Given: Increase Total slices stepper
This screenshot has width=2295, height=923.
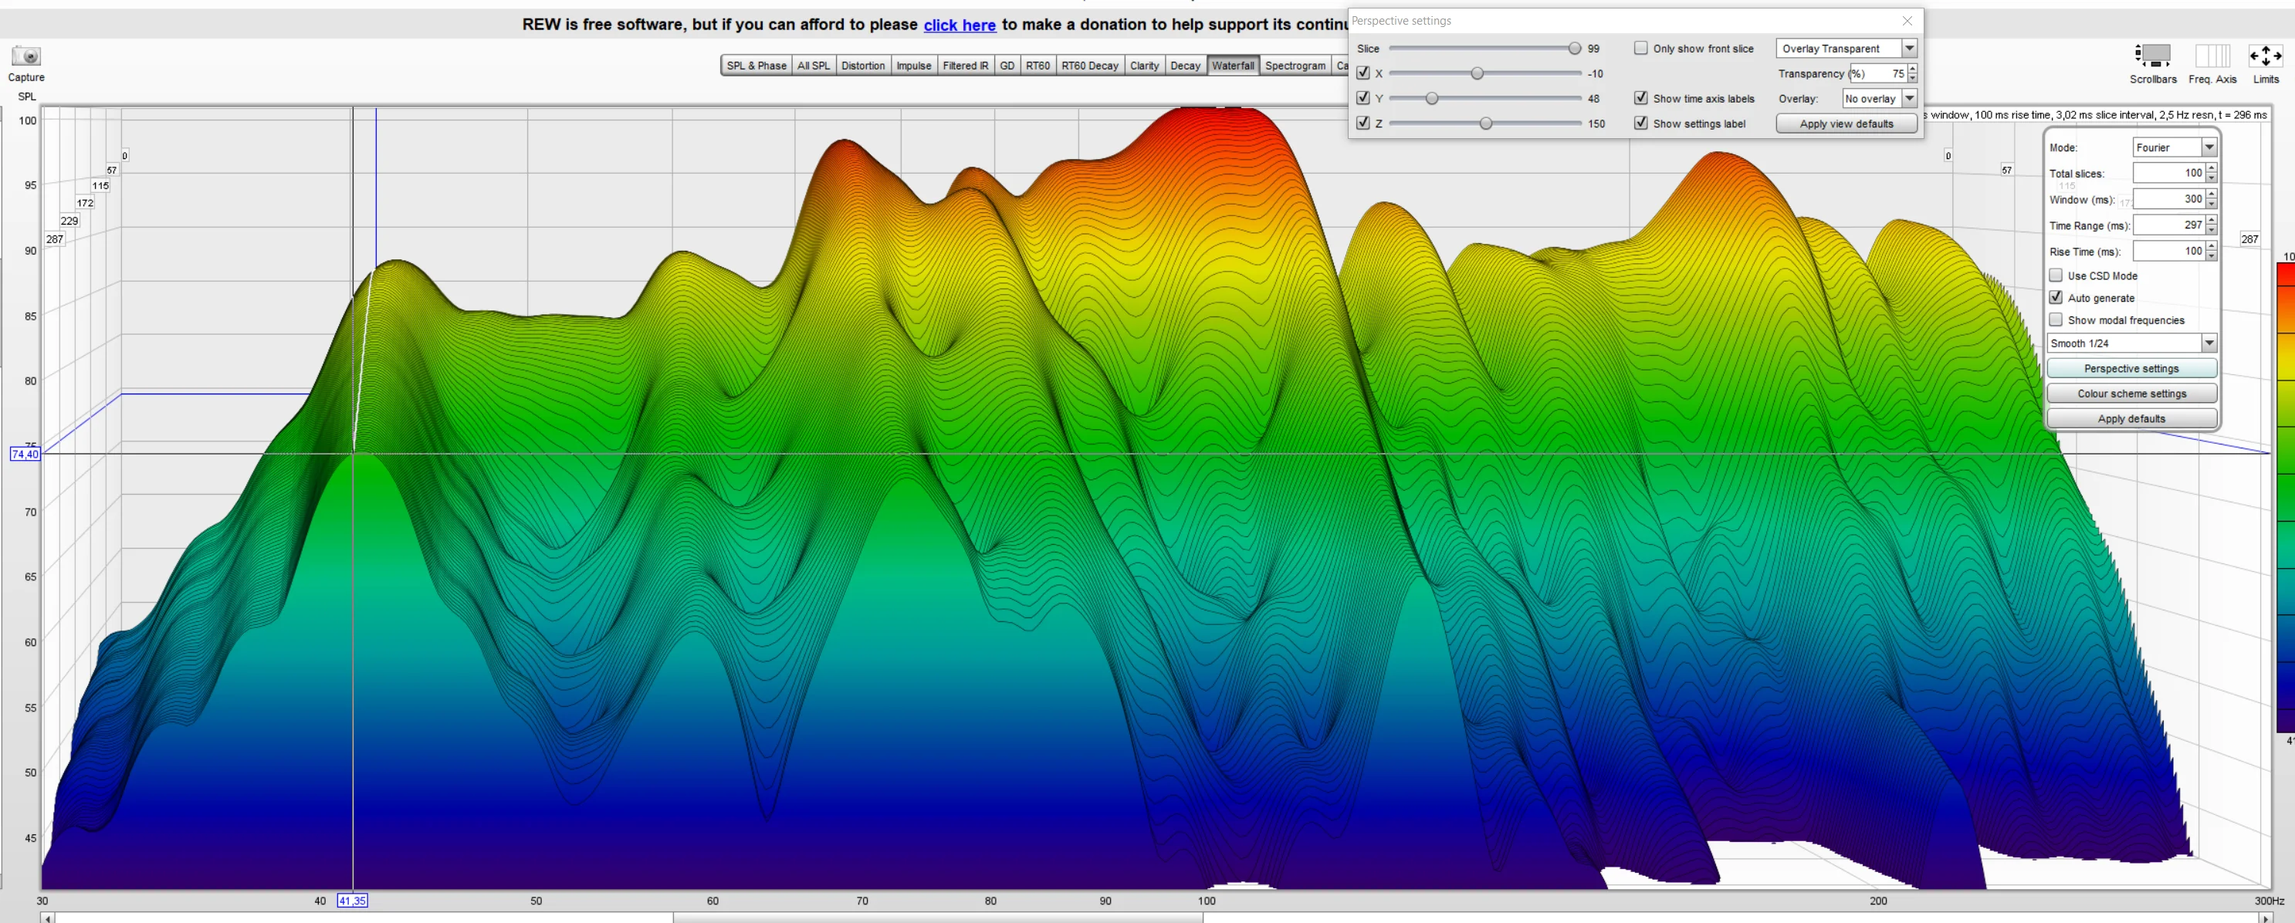Looking at the screenshot, I should pyautogui.click(x=2212, y=167).
